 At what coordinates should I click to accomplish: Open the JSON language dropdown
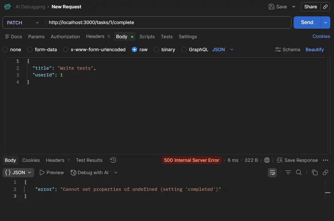click(231, 49)
